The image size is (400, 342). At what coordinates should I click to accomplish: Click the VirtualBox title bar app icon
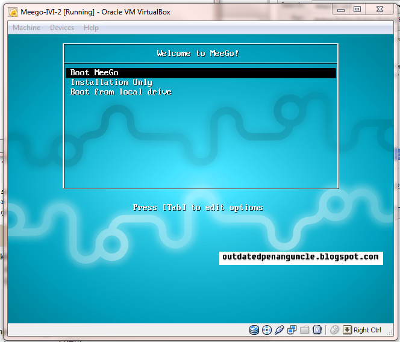click(13, 12)
